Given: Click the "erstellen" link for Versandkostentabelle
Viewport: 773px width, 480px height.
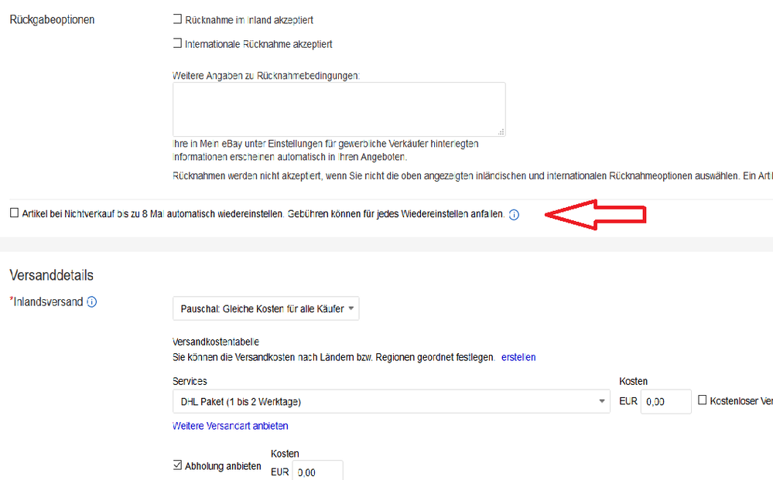Looking at the screenshot, I should pyautogui.click(x=518, y=357).
